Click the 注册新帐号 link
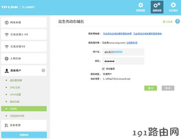 click(132, 43)
